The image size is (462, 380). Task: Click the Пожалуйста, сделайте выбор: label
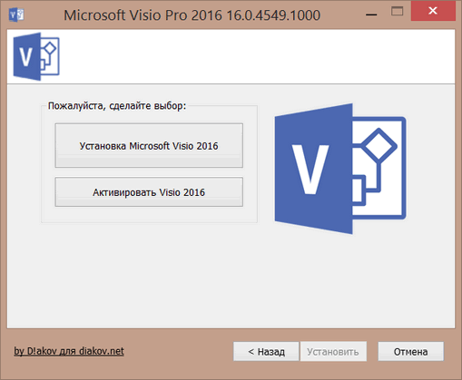(117, 106)
